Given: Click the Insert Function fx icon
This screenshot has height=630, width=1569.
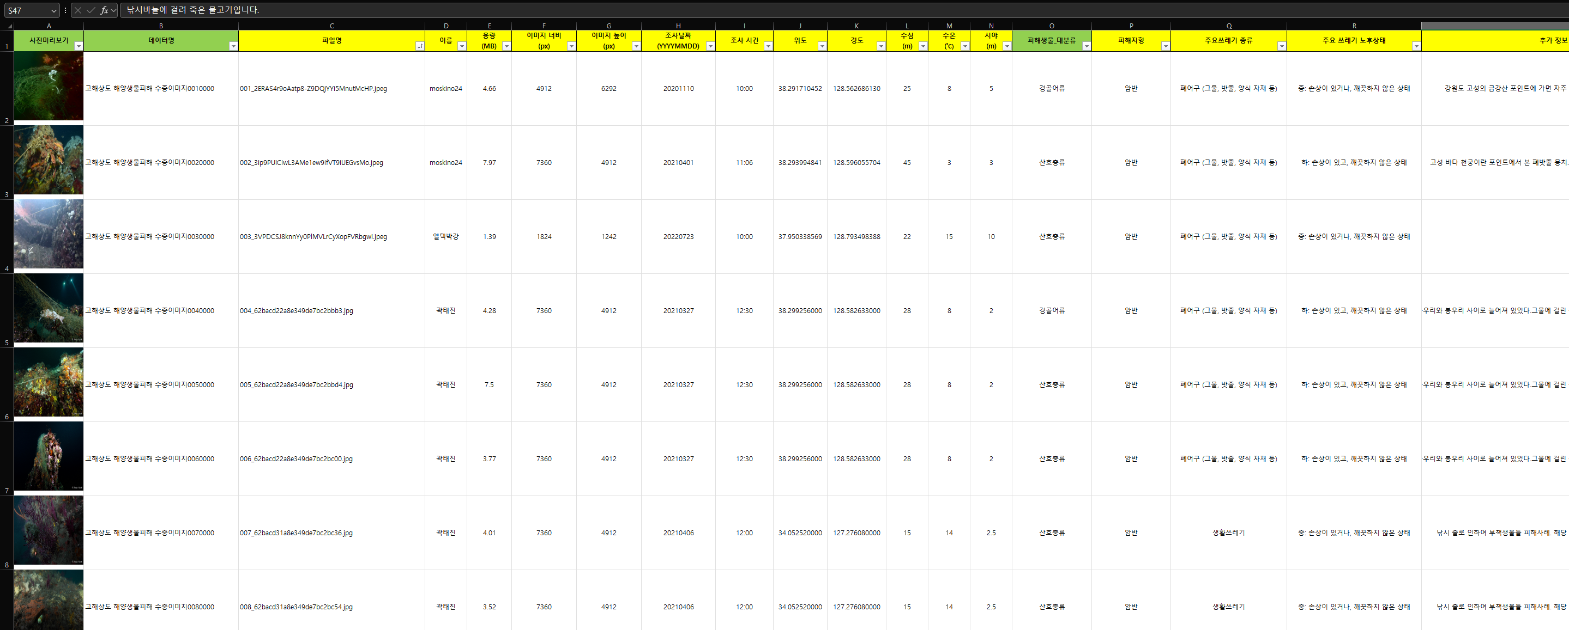Looking at the screenshot, I should [104, 10].
